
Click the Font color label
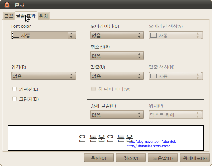pyautogui.click(x=21, y=26)
